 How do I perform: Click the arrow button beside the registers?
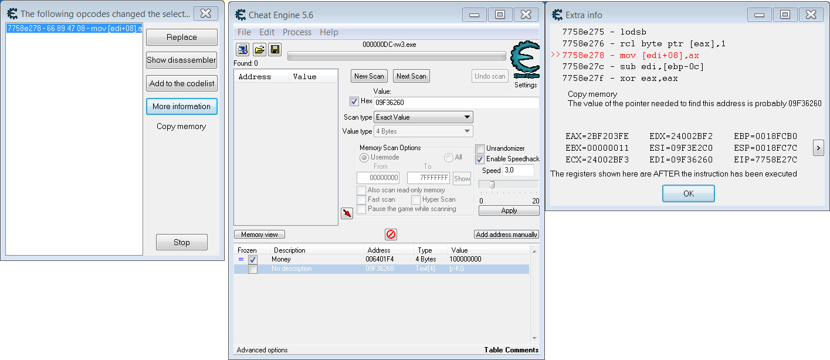click(818, 148)
